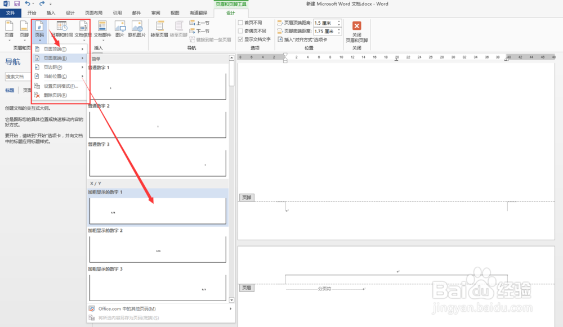Expand Office.com 其他页码 submenu arrow
This screenshot has width=563, height=327.
tap(230, 308)
